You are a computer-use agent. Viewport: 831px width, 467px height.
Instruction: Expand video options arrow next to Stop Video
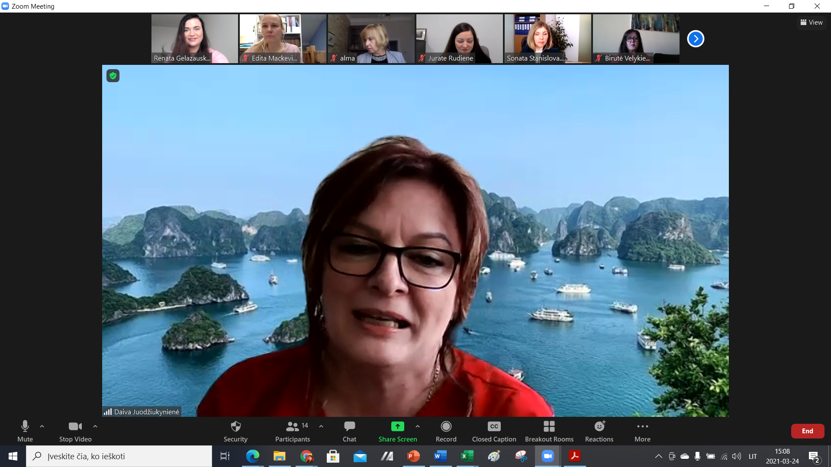click(x=95, y=426)
